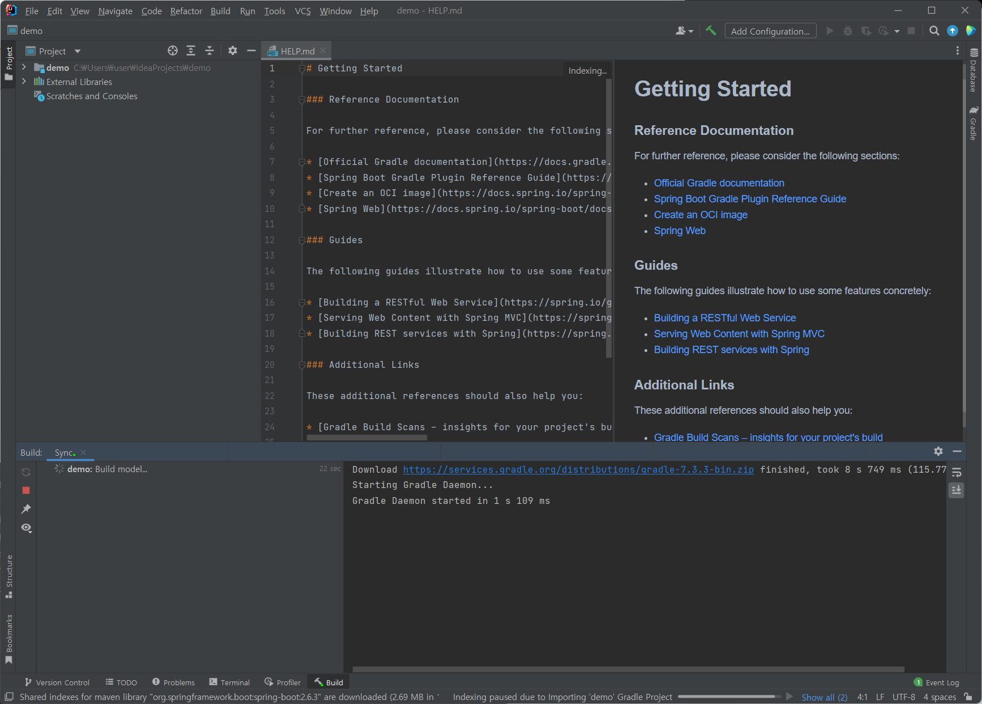Open the Version Control tool window
This screenshot has height=704, width=982.
click(57, 682)
